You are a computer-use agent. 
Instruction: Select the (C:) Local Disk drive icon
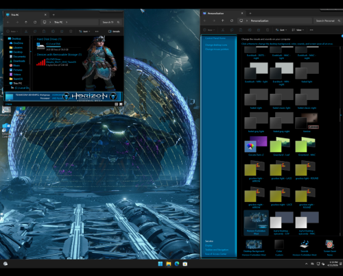coord(40,47)
